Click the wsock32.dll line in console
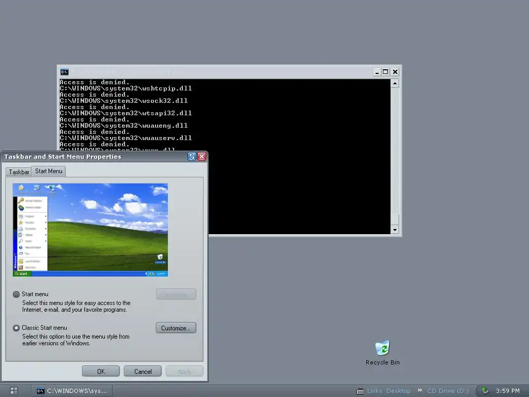The width and height of the screenshot is (529, 397). coord(124,101)
